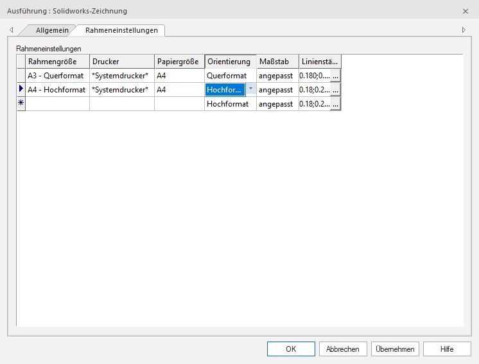The image size is (479, 364).
Task: Click the new row asterisk marker
Action: click(21, 104)
